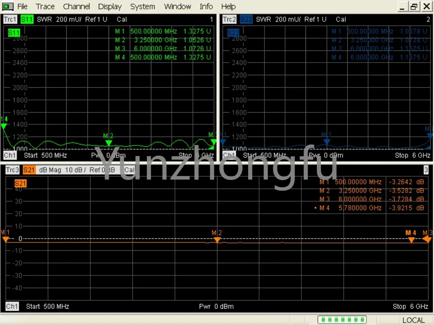
Task: Click the S22 label inside diagram 2
Action: (233, 33)
